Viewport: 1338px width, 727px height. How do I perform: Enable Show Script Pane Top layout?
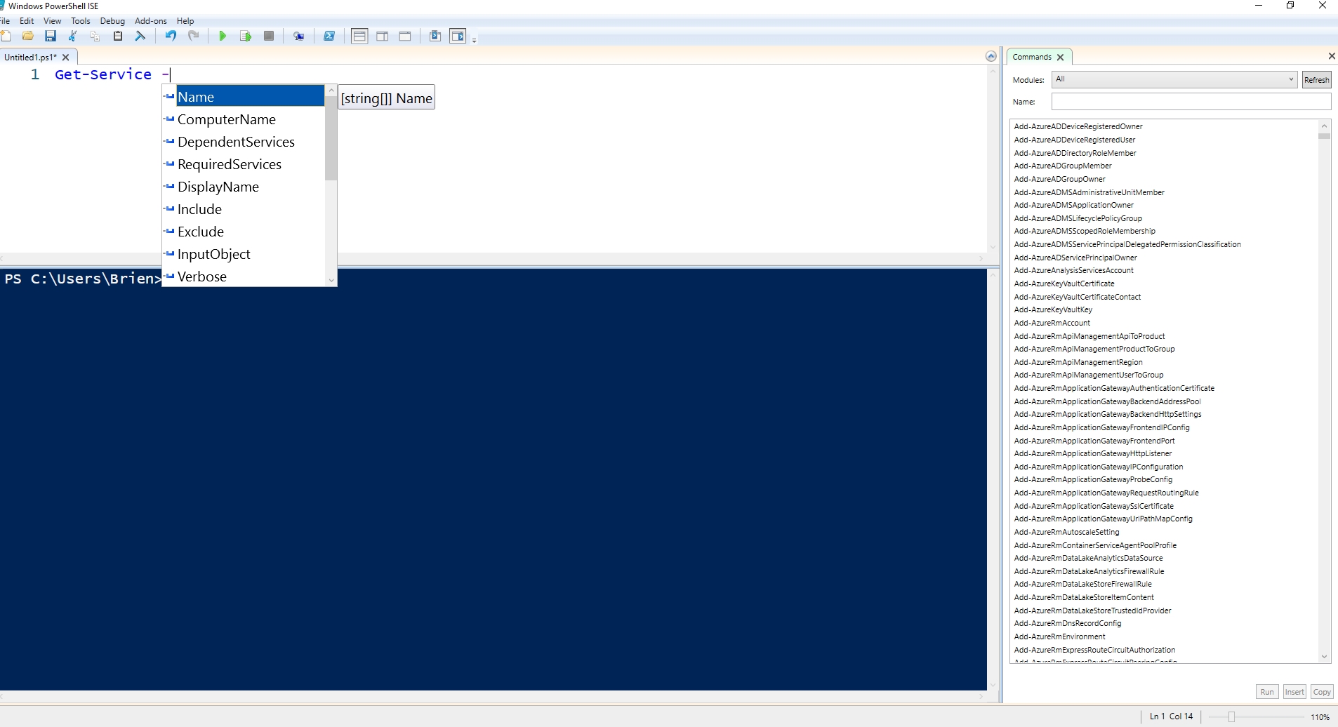(359, 36)
